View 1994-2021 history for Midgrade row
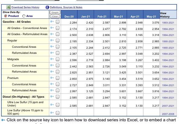Screen dimensions: 184x124 pos(168,60)
